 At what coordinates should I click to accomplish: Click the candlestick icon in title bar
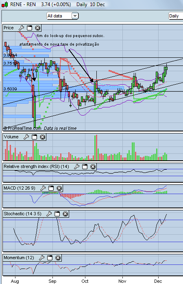click(5, 4)
